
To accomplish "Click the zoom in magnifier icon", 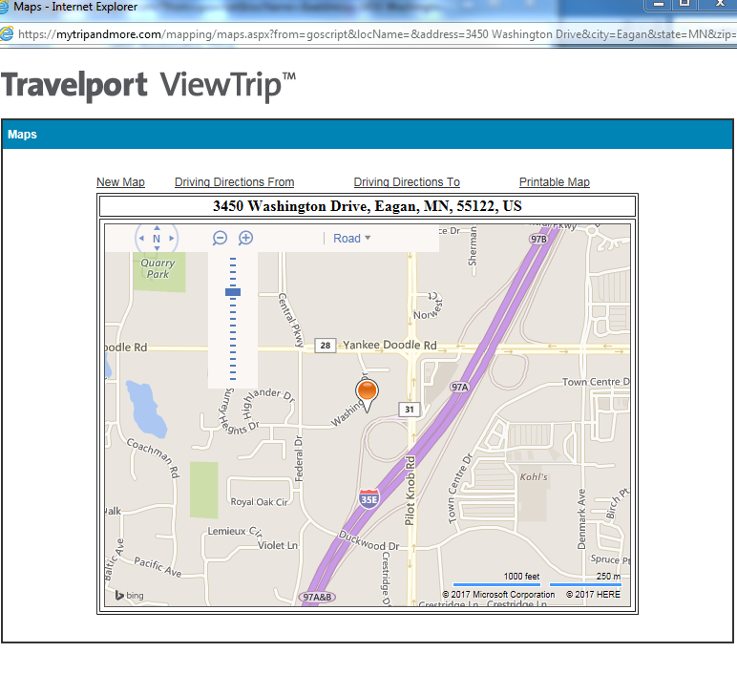I will [245, 239].
